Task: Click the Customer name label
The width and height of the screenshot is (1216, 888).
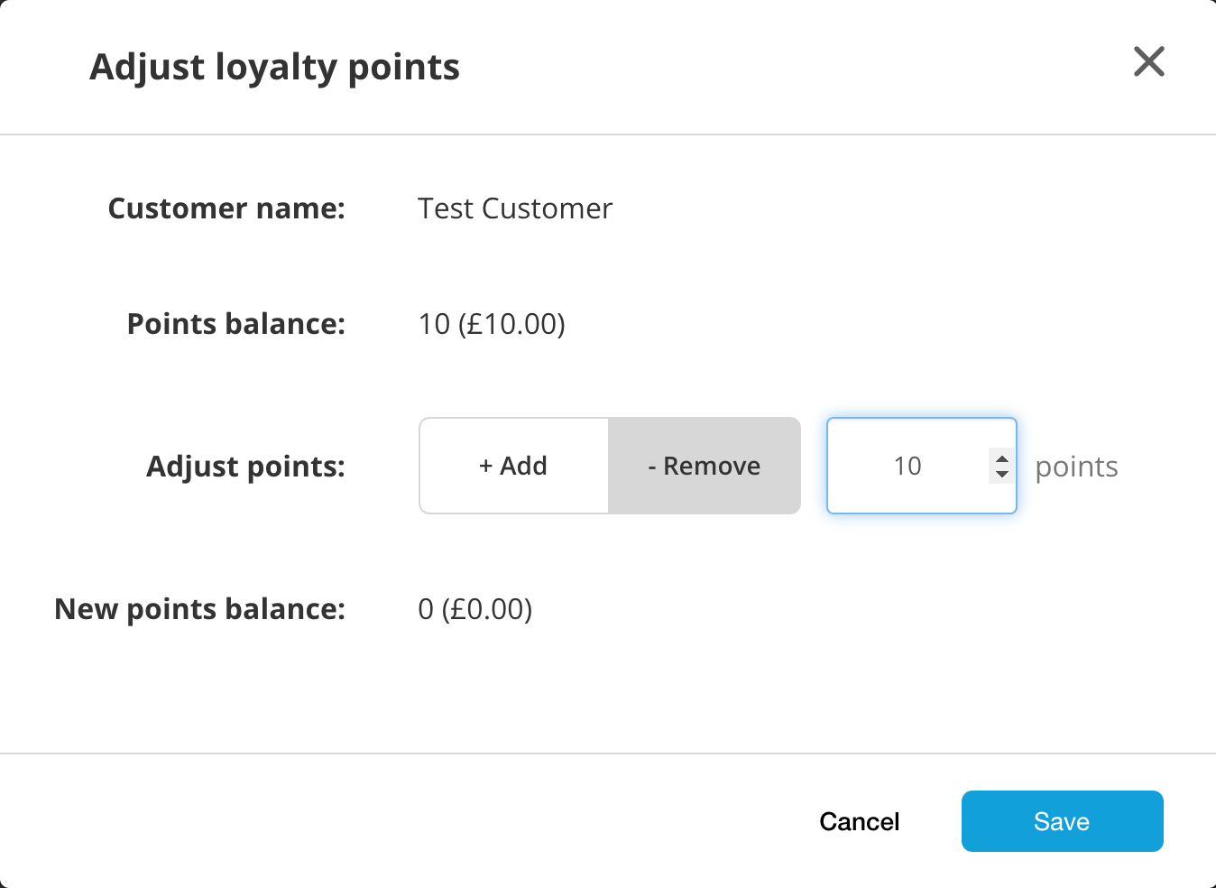Action: point(226,208)
